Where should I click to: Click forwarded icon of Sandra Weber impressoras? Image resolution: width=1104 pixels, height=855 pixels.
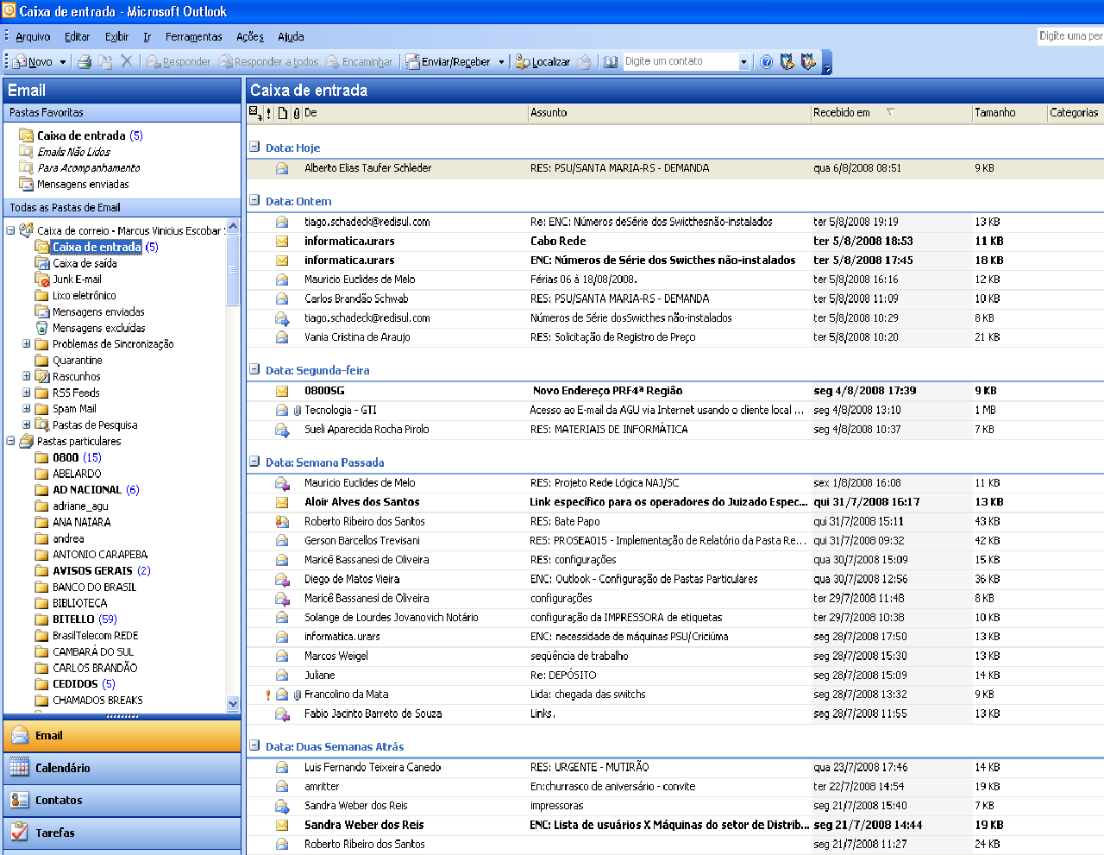[x=282, y=806]
